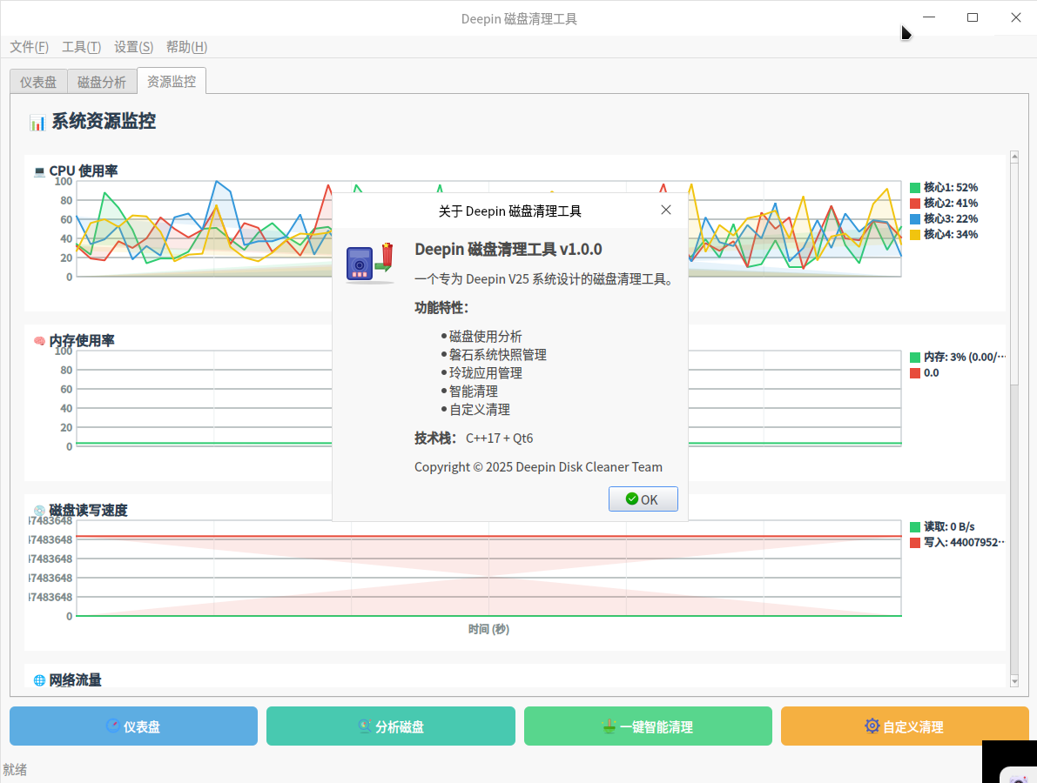
Task: Confirm the About dialog with OK
Action: 643,499
